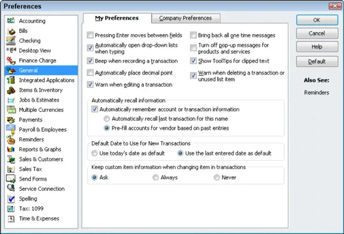Click the Payroll & Employees icon
Viewport: 344px width, 234px height.
(11, 129)
